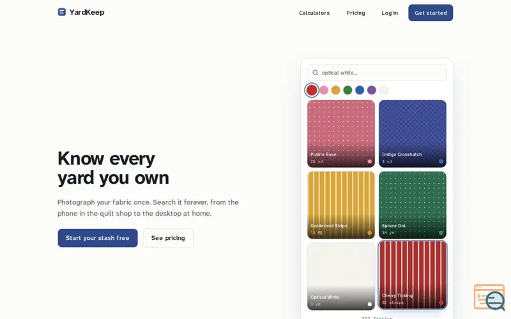
Task: Click Start your stash free button
Action: tap(98, 238)
